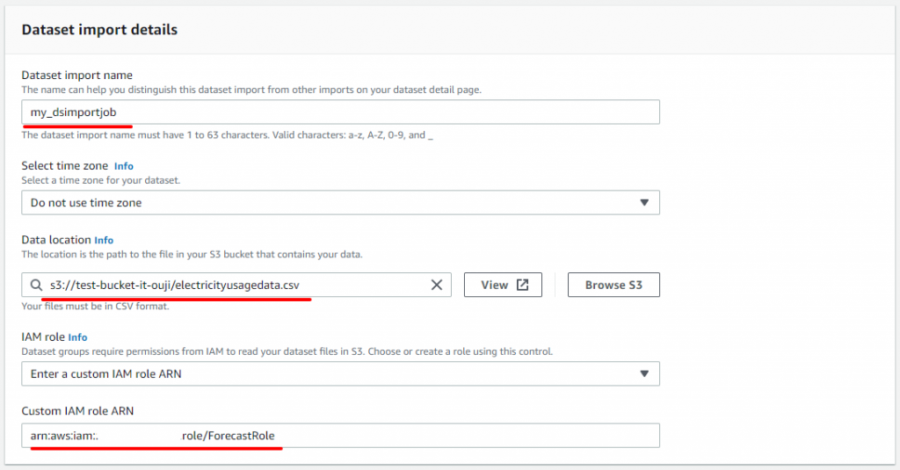Open Info link beside Data location
This screenshot has width=900, height=470.
(104, 240)
